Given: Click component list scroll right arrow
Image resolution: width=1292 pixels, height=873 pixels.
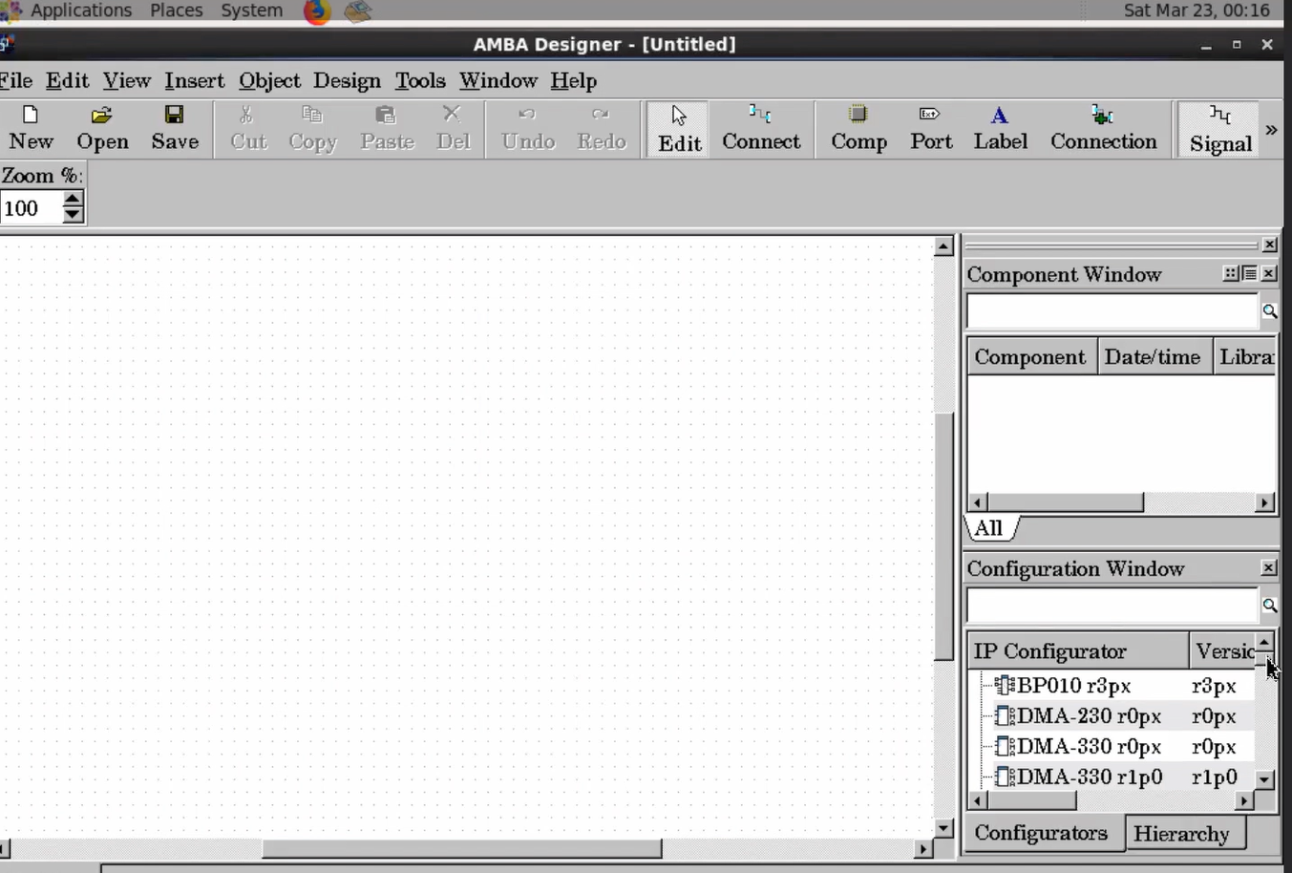Looking at the screenshot, I should coord(1264,502).
